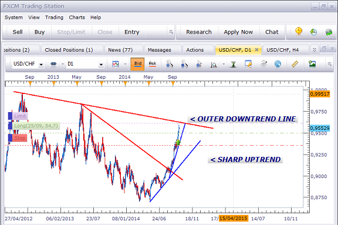
Task: Click the Research button
Action: click(199, 32)
